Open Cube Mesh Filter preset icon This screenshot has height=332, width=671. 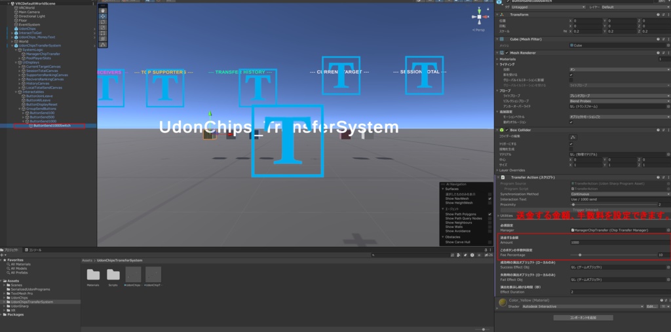(x=663, y=39)
